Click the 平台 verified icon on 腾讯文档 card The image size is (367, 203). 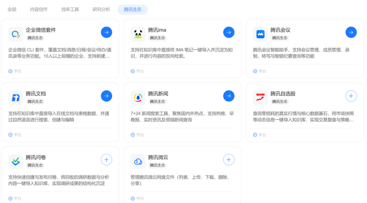10,135
